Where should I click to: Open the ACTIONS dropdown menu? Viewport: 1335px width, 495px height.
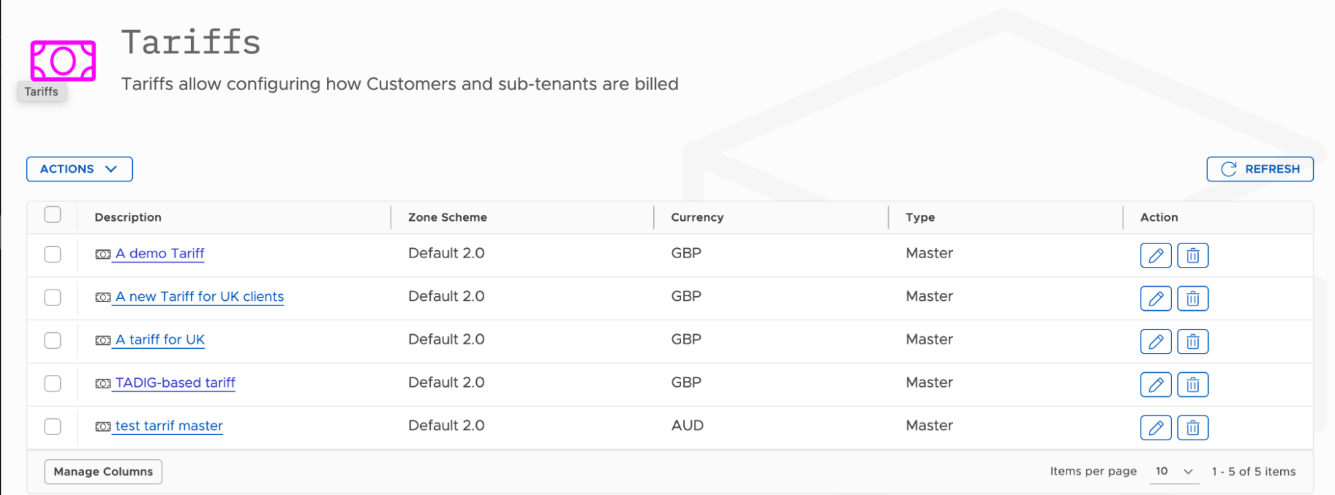(79, 169)
